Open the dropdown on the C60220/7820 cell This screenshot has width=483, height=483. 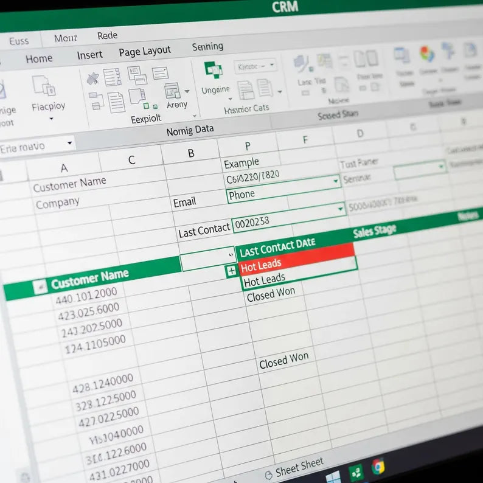(335, 181)
